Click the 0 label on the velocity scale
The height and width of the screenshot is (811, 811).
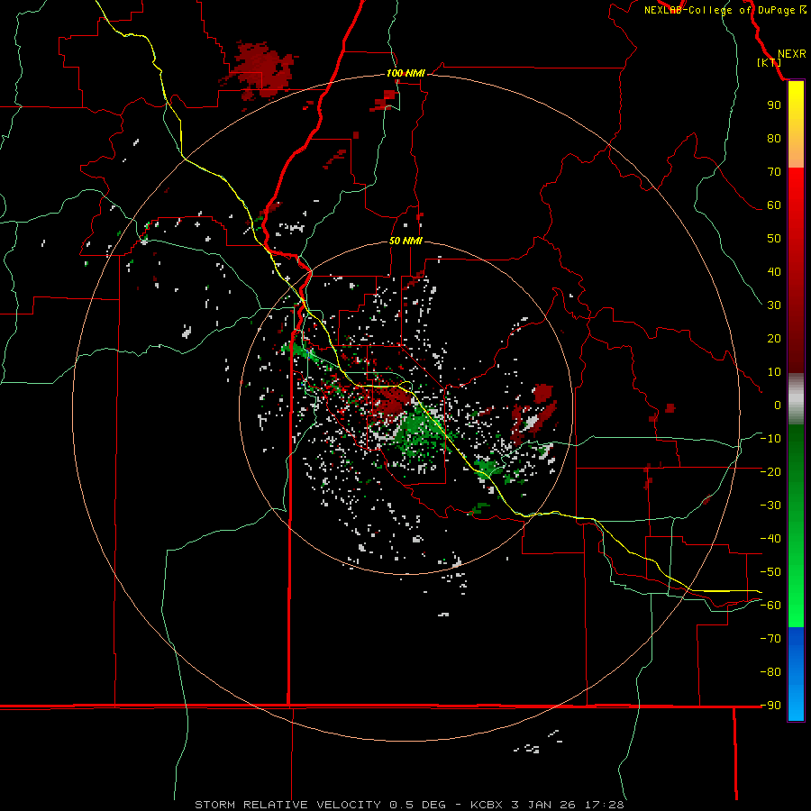(778, 405)
